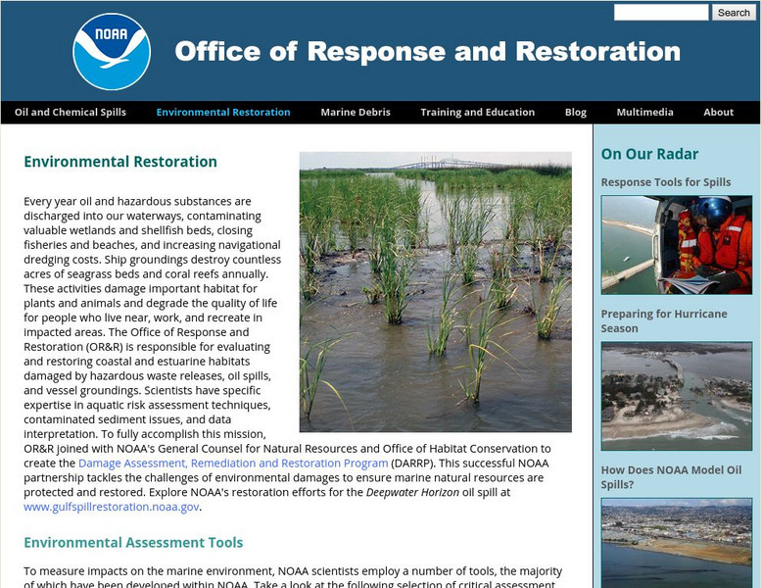Open the About menu item
761x588 pixels.
[x=718, y=112]
